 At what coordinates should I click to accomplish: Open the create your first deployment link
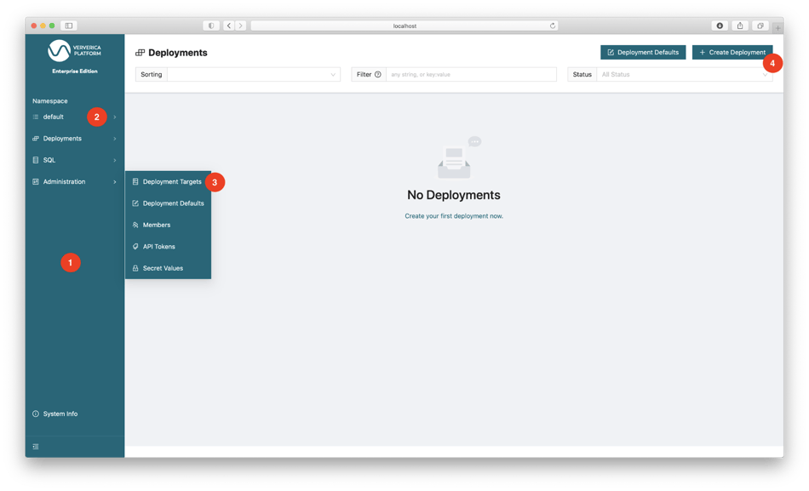(454, 215)
